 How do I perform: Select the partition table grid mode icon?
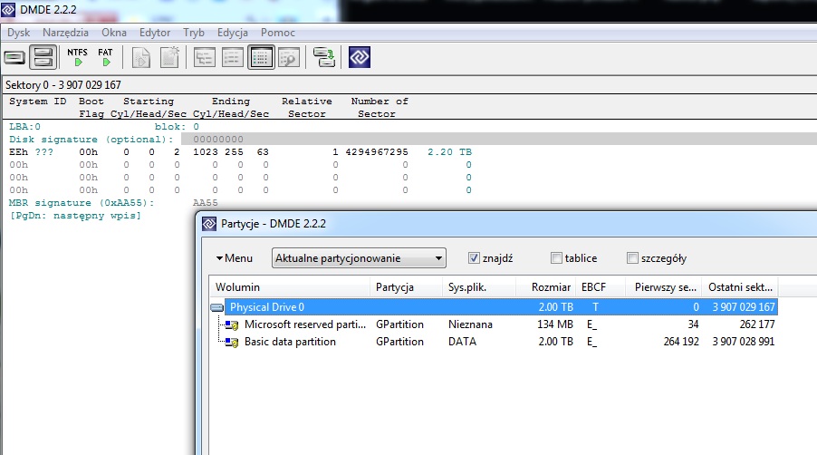(261, 57)
